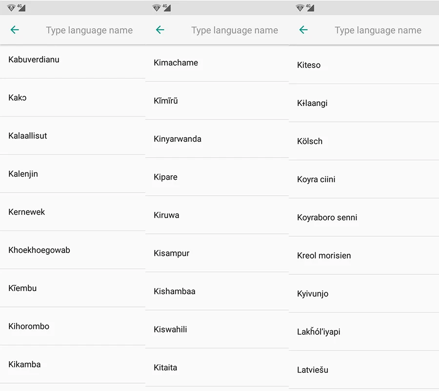Image resolution: width=439 pixels, height=391 pixels.
Task: Tap Wi-Fi status icon in first panel
Action: (x=11, y=8)
